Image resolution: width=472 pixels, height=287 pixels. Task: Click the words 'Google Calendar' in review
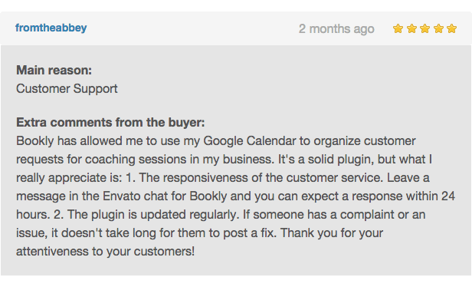point(250,141)
